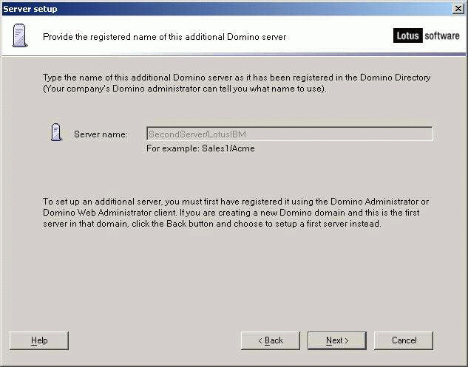Cancel the server setup
468x367 pixels.
coord(404,340)
